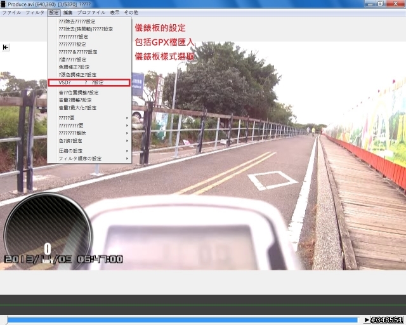The height and width of the screenshot is (325, 406).
Task: Click the dark timeline strip with green line
Action: click(203, 305)
